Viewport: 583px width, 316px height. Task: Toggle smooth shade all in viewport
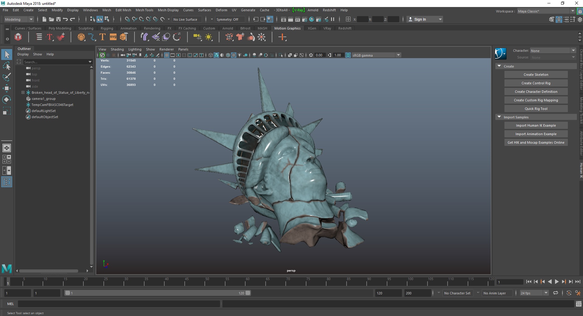216,55
